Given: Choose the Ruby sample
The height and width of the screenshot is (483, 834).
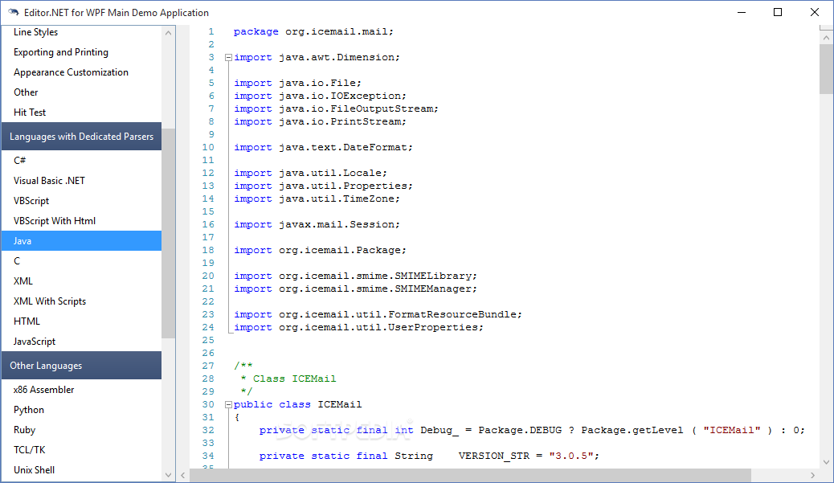Looking at the screenshot, I should click(81, 430).
